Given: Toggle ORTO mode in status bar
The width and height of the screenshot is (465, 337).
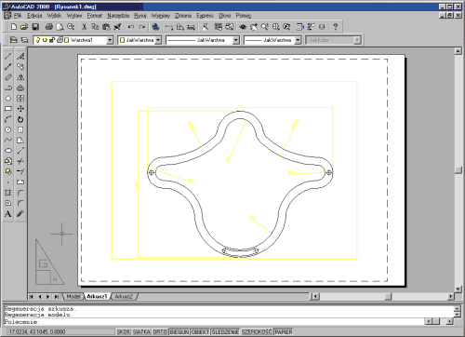Looking at the screenshot, I should pos(160,331).
